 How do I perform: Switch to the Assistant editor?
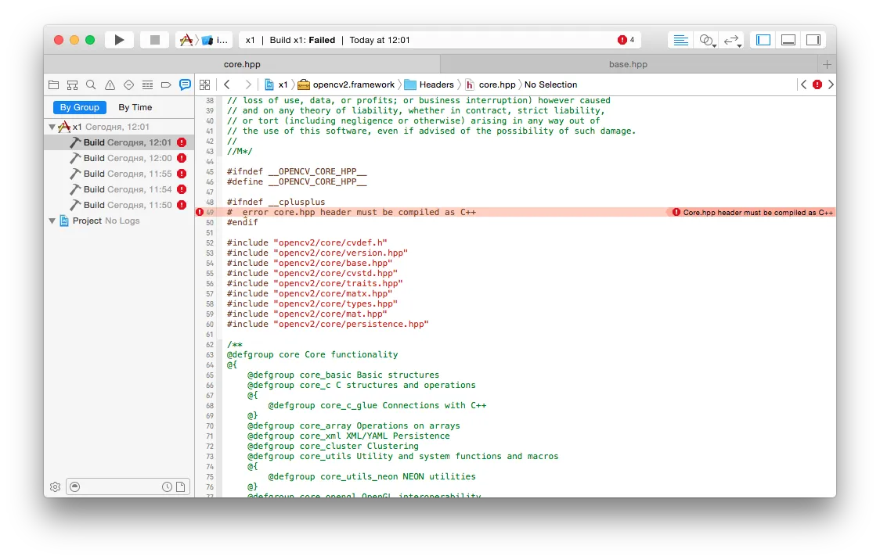point(706,40)
